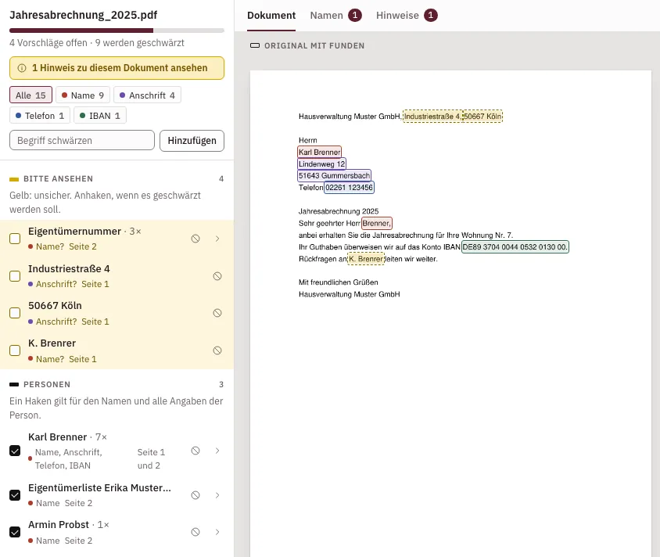Open the Hinweise tab
Viewport: 660px width, 557px height.
407,16
